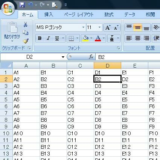Expand the Name Box dropdown
Image resolution: width=160 pixels, height=160 pixels.
63,57
